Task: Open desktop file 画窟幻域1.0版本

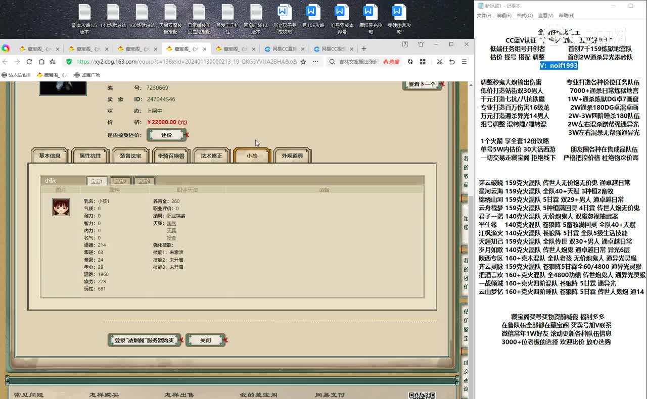Action: point(256,19)
